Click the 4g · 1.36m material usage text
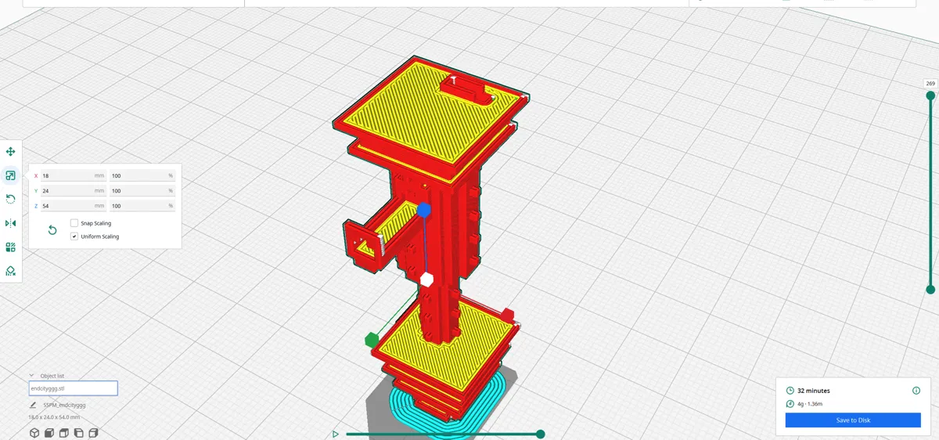Viewport: 939px width, 440px height. click(x=810, y=404)
